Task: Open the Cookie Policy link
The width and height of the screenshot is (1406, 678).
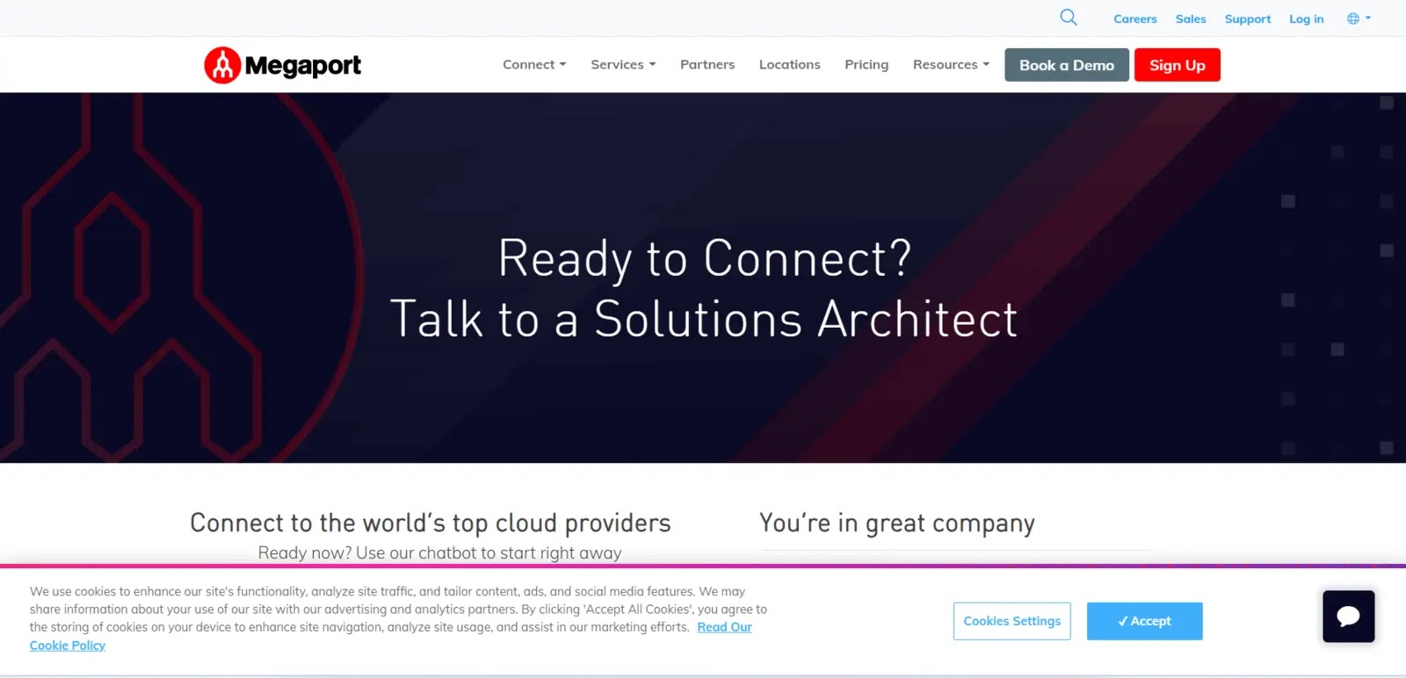Action: [68, 646]
